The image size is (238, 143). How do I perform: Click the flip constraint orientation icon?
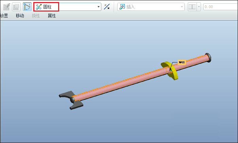[107, 7]
